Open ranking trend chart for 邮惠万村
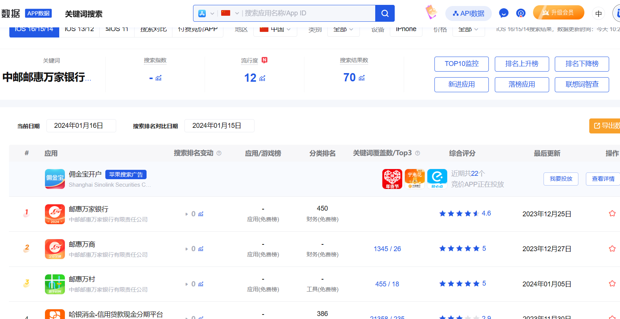The width and height of the screenshot is (620, 319). [x=201, y=284]
